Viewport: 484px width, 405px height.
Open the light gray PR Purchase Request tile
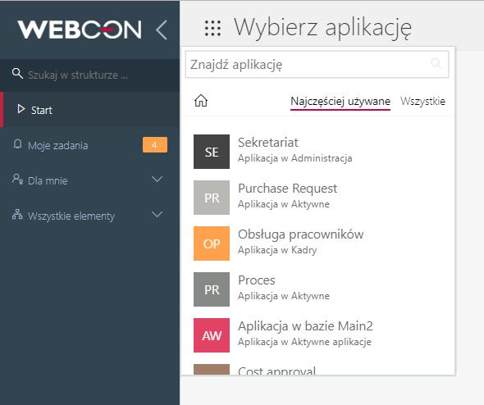coord(212,198)
